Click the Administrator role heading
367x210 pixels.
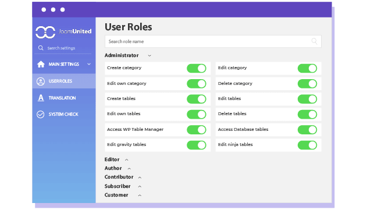(x=122, y=55)
